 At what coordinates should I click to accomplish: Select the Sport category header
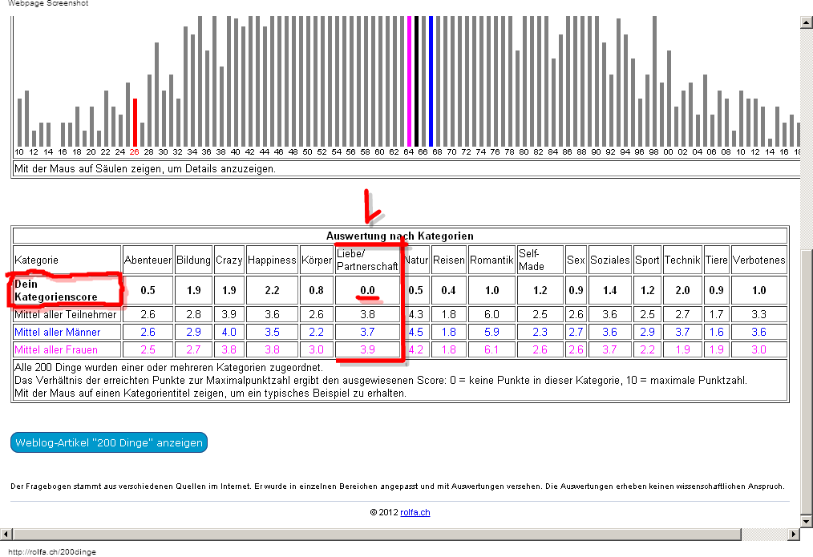click(x=647, y=260)
